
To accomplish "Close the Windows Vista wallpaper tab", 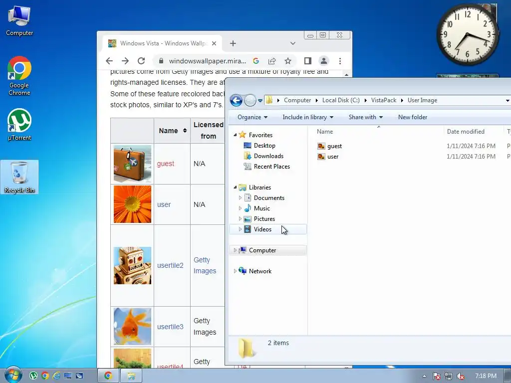I will point(214,43).
